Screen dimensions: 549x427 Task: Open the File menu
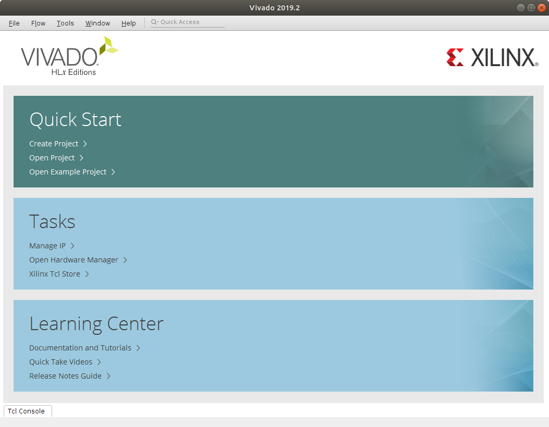(14, 23)
